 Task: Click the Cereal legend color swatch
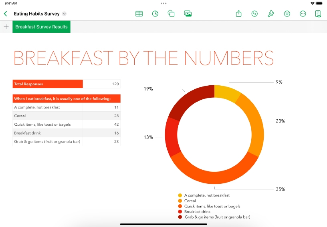coord(180,201)
